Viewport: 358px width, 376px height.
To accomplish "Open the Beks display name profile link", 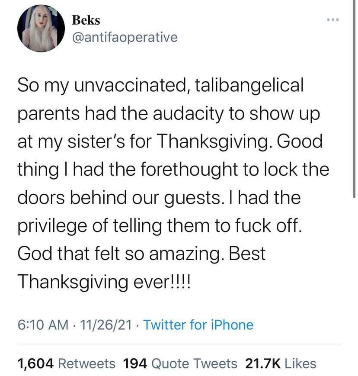I will (86, 20).
